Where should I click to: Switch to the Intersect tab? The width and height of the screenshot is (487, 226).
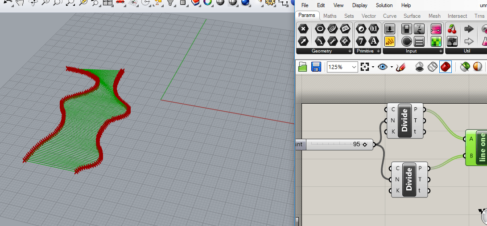pyautogui.click(x=457, y=16)
